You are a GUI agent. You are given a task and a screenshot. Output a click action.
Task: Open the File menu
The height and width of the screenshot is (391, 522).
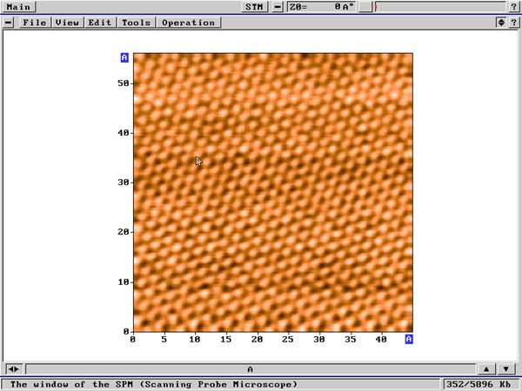(35, 23)
